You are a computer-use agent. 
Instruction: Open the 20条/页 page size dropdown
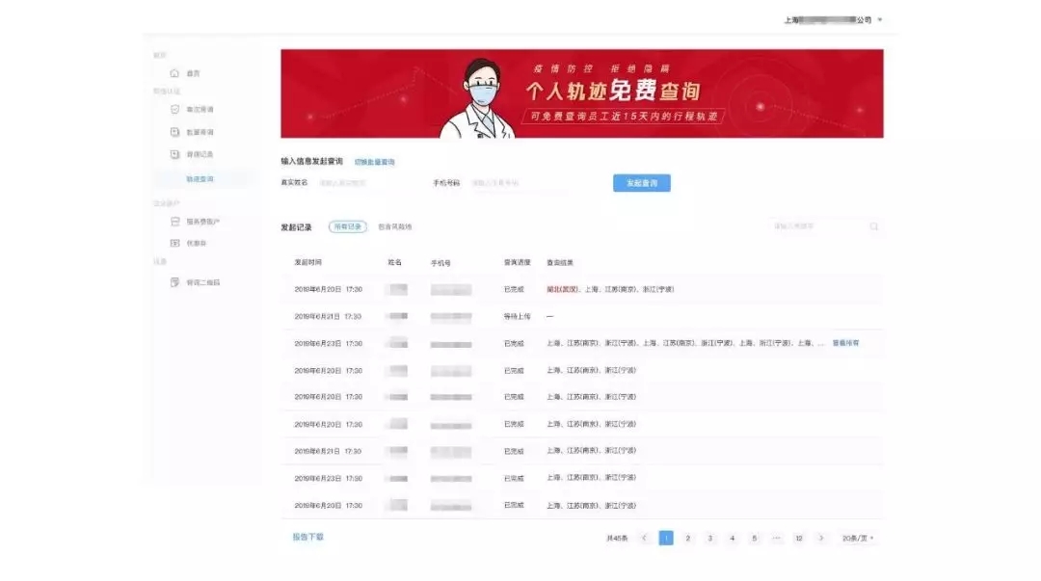pos(858,538)
